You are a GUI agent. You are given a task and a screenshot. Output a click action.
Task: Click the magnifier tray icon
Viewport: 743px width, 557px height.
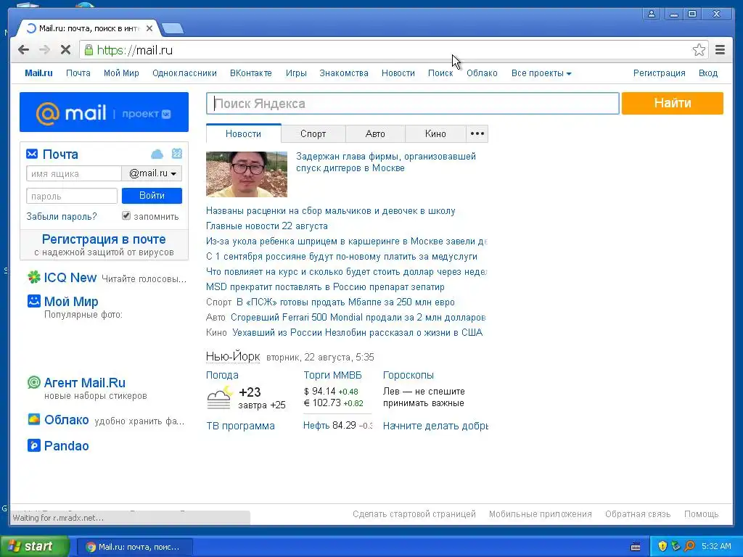(x=689, y=546)
